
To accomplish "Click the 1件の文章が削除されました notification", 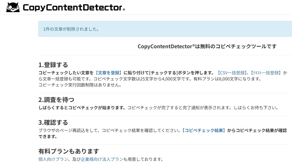I will 165,29.
